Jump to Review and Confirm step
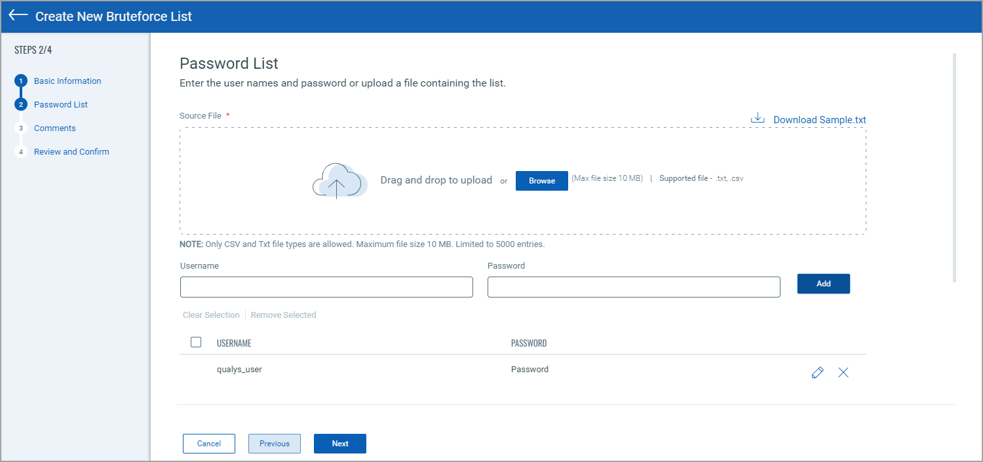 coord(71,152)
